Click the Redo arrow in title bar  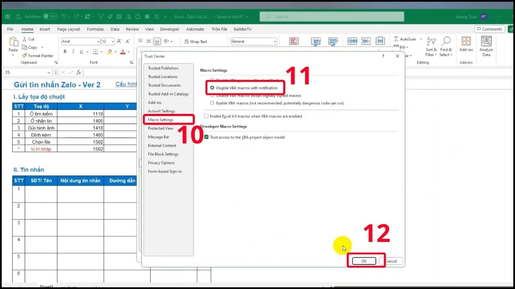click(76, 16)
